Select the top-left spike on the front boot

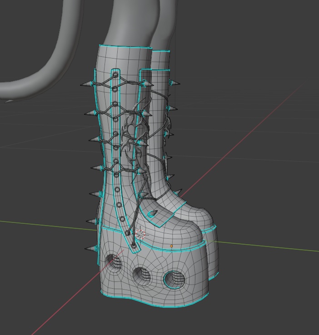point(87,84)
